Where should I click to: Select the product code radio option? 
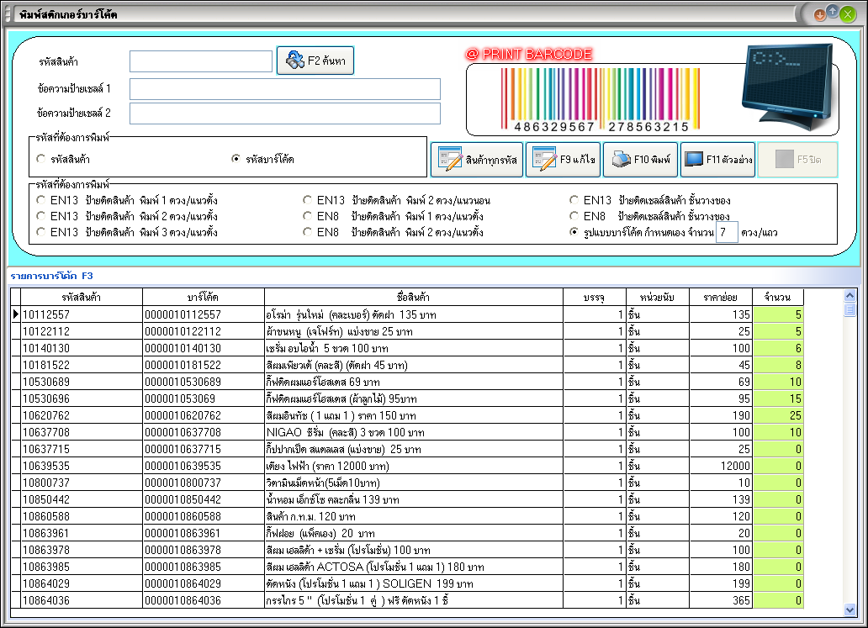[x=40, y=159]
